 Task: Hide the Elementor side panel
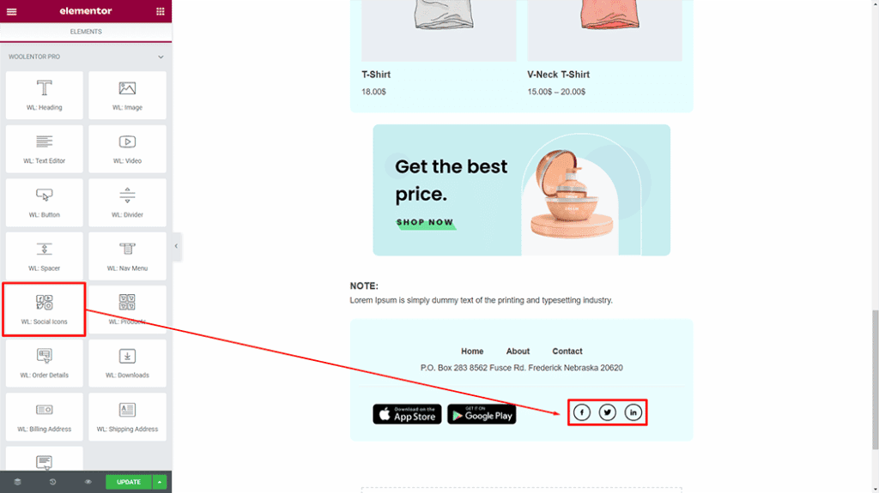[x=176, y=246]
